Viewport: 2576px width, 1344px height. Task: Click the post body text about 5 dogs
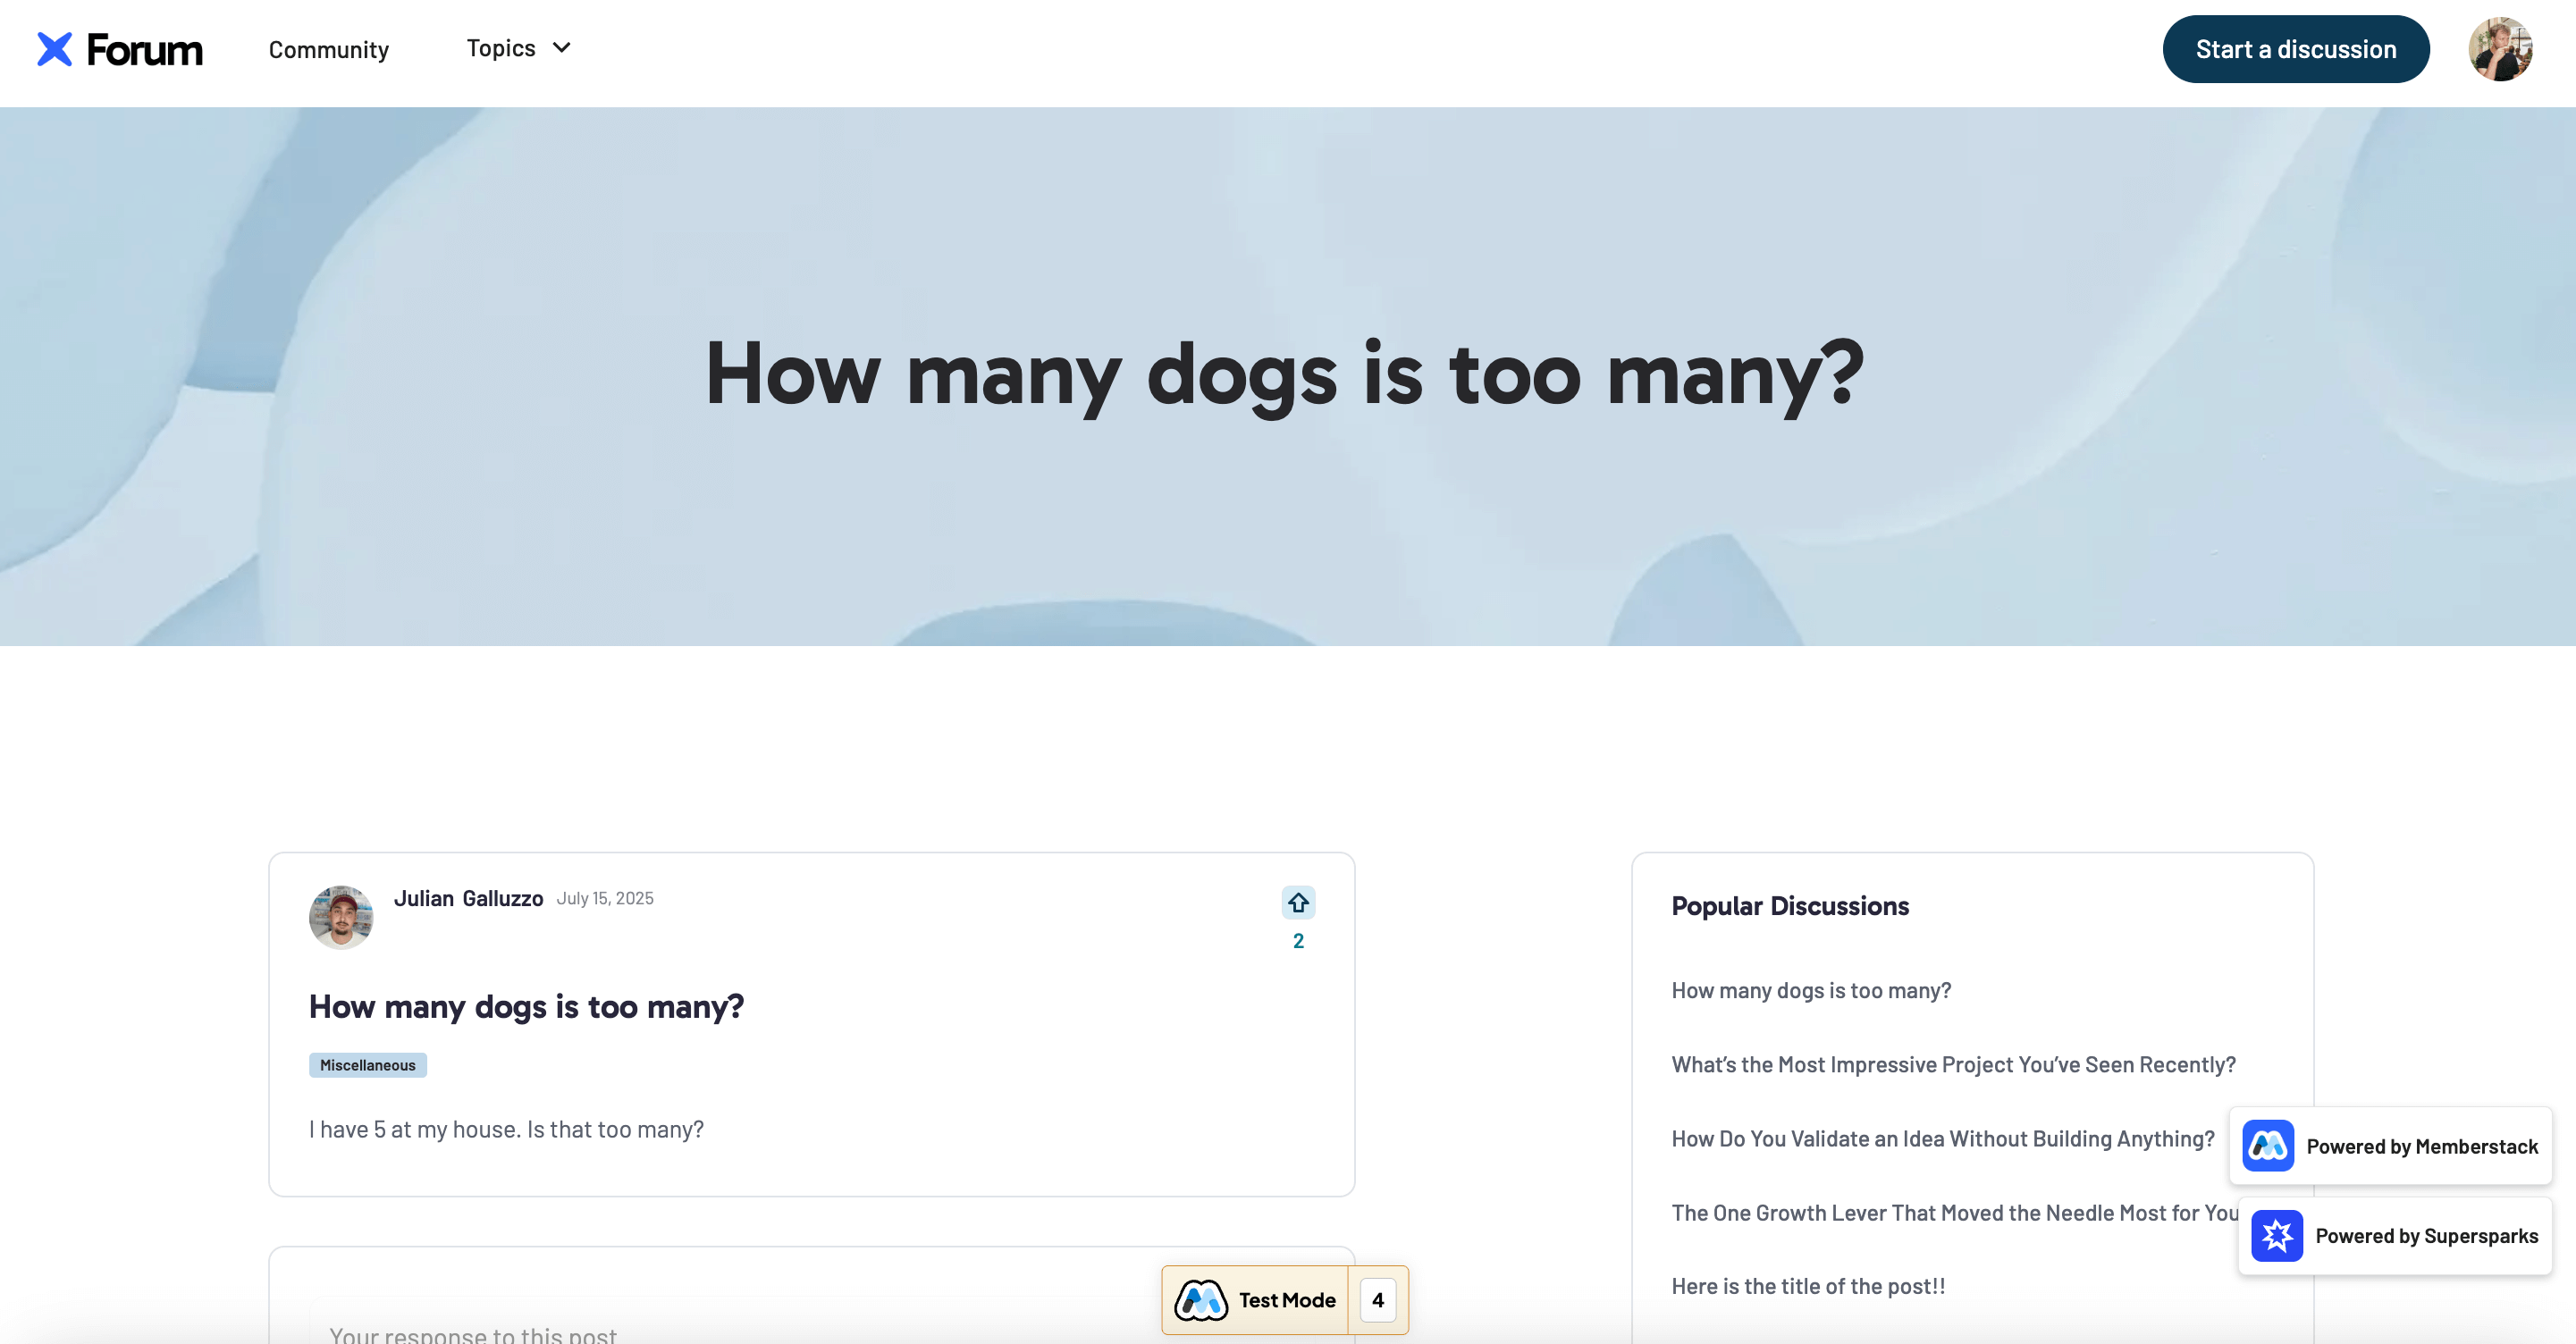[506, 1129]
